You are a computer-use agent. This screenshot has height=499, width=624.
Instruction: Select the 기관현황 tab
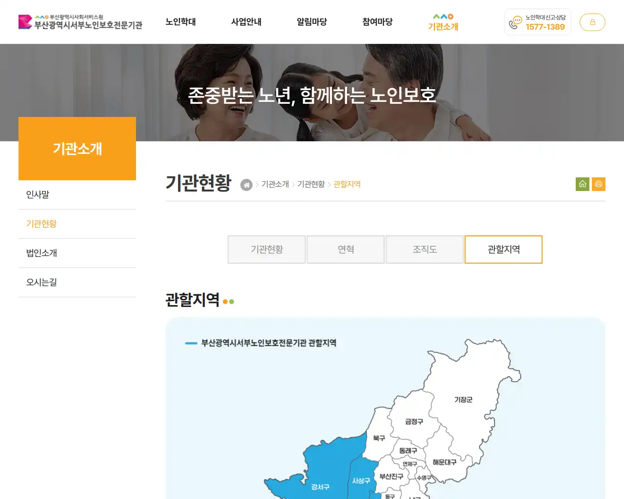click(x=266, y=249)
